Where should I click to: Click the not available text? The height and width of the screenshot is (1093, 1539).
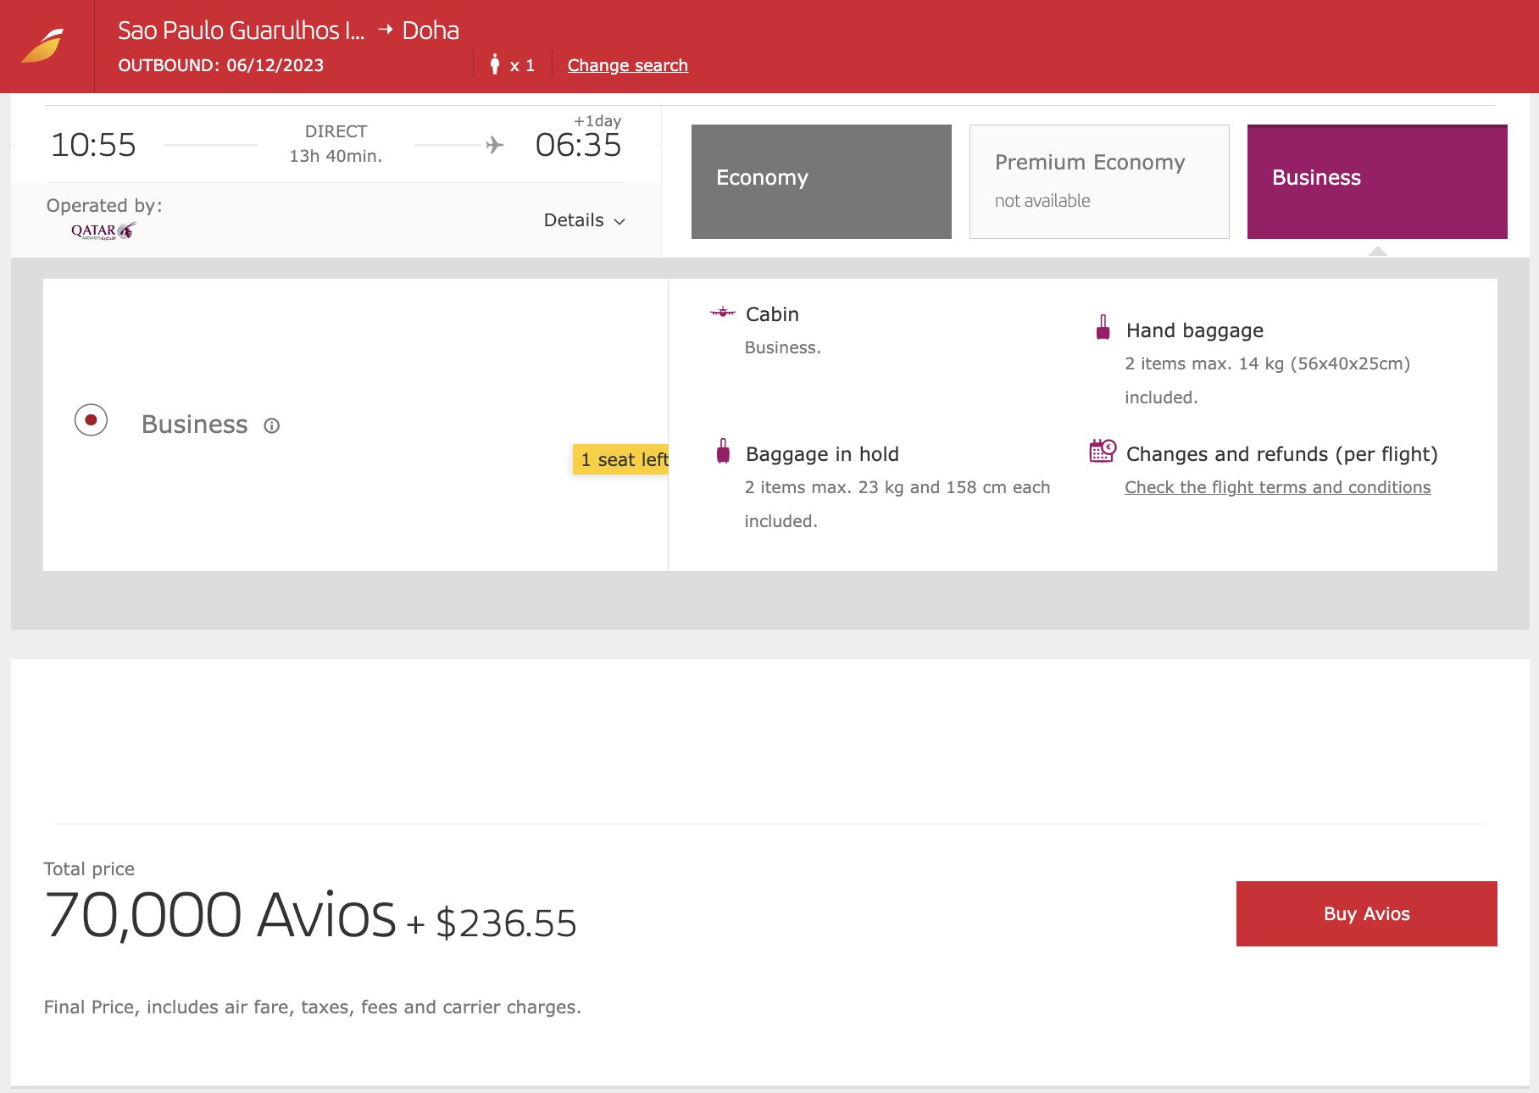coord(1042,201)
